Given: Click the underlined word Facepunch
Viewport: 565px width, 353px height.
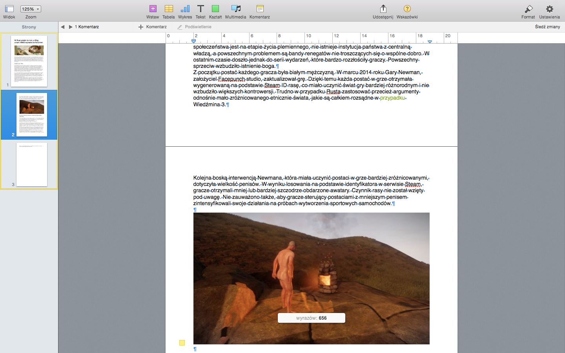Looking at the screenshot, I should tap(231, 79).
